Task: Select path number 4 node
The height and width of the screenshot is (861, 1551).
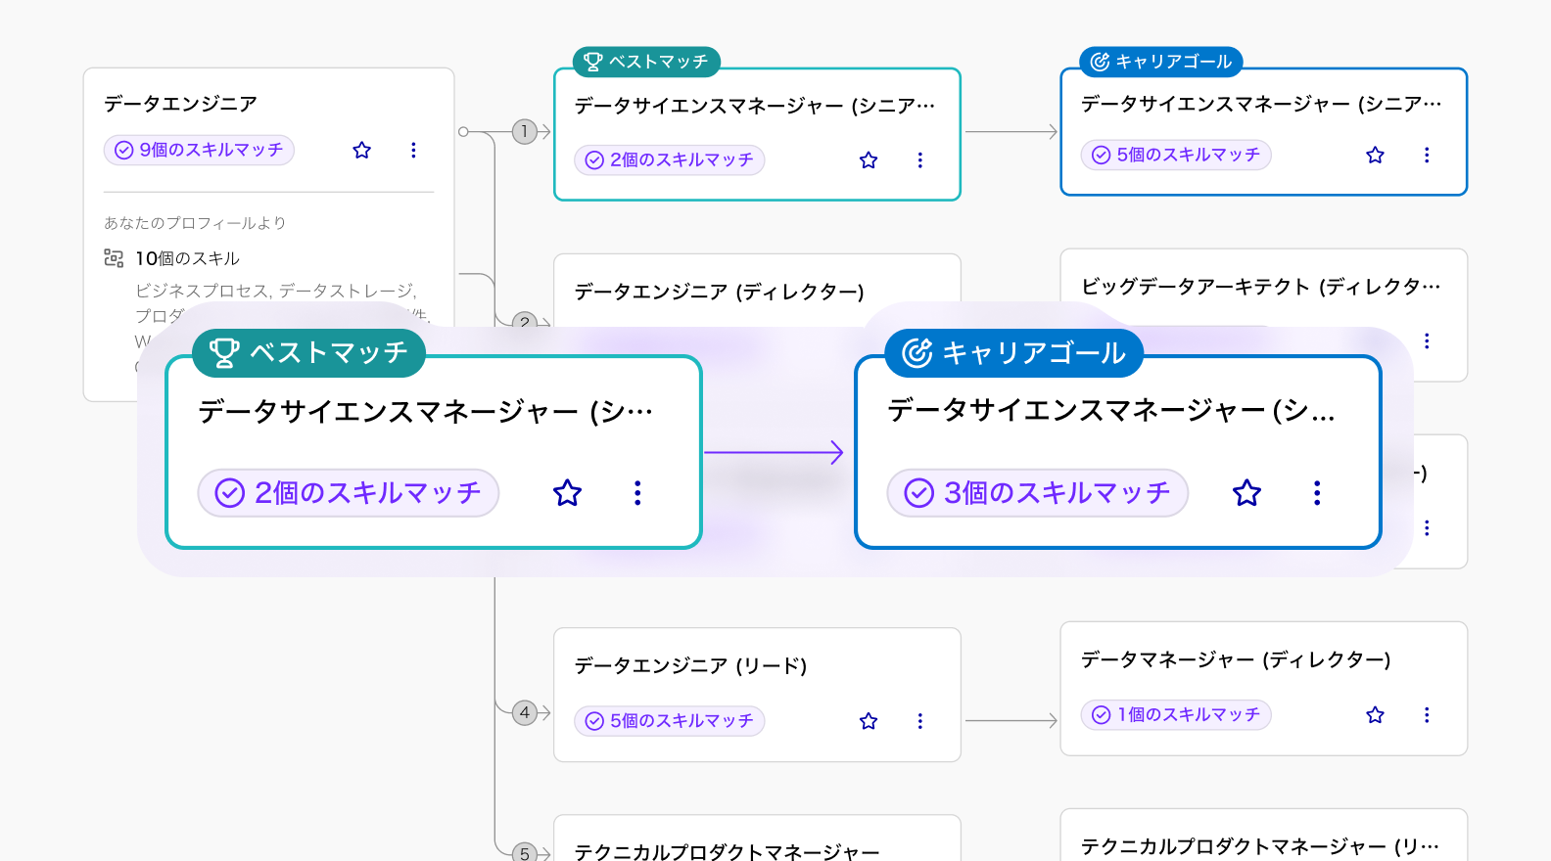Action: point(525,712)
